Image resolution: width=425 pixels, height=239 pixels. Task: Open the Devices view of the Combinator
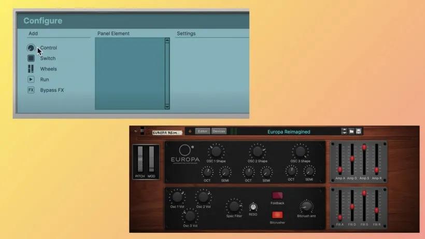tap(219, 131)
